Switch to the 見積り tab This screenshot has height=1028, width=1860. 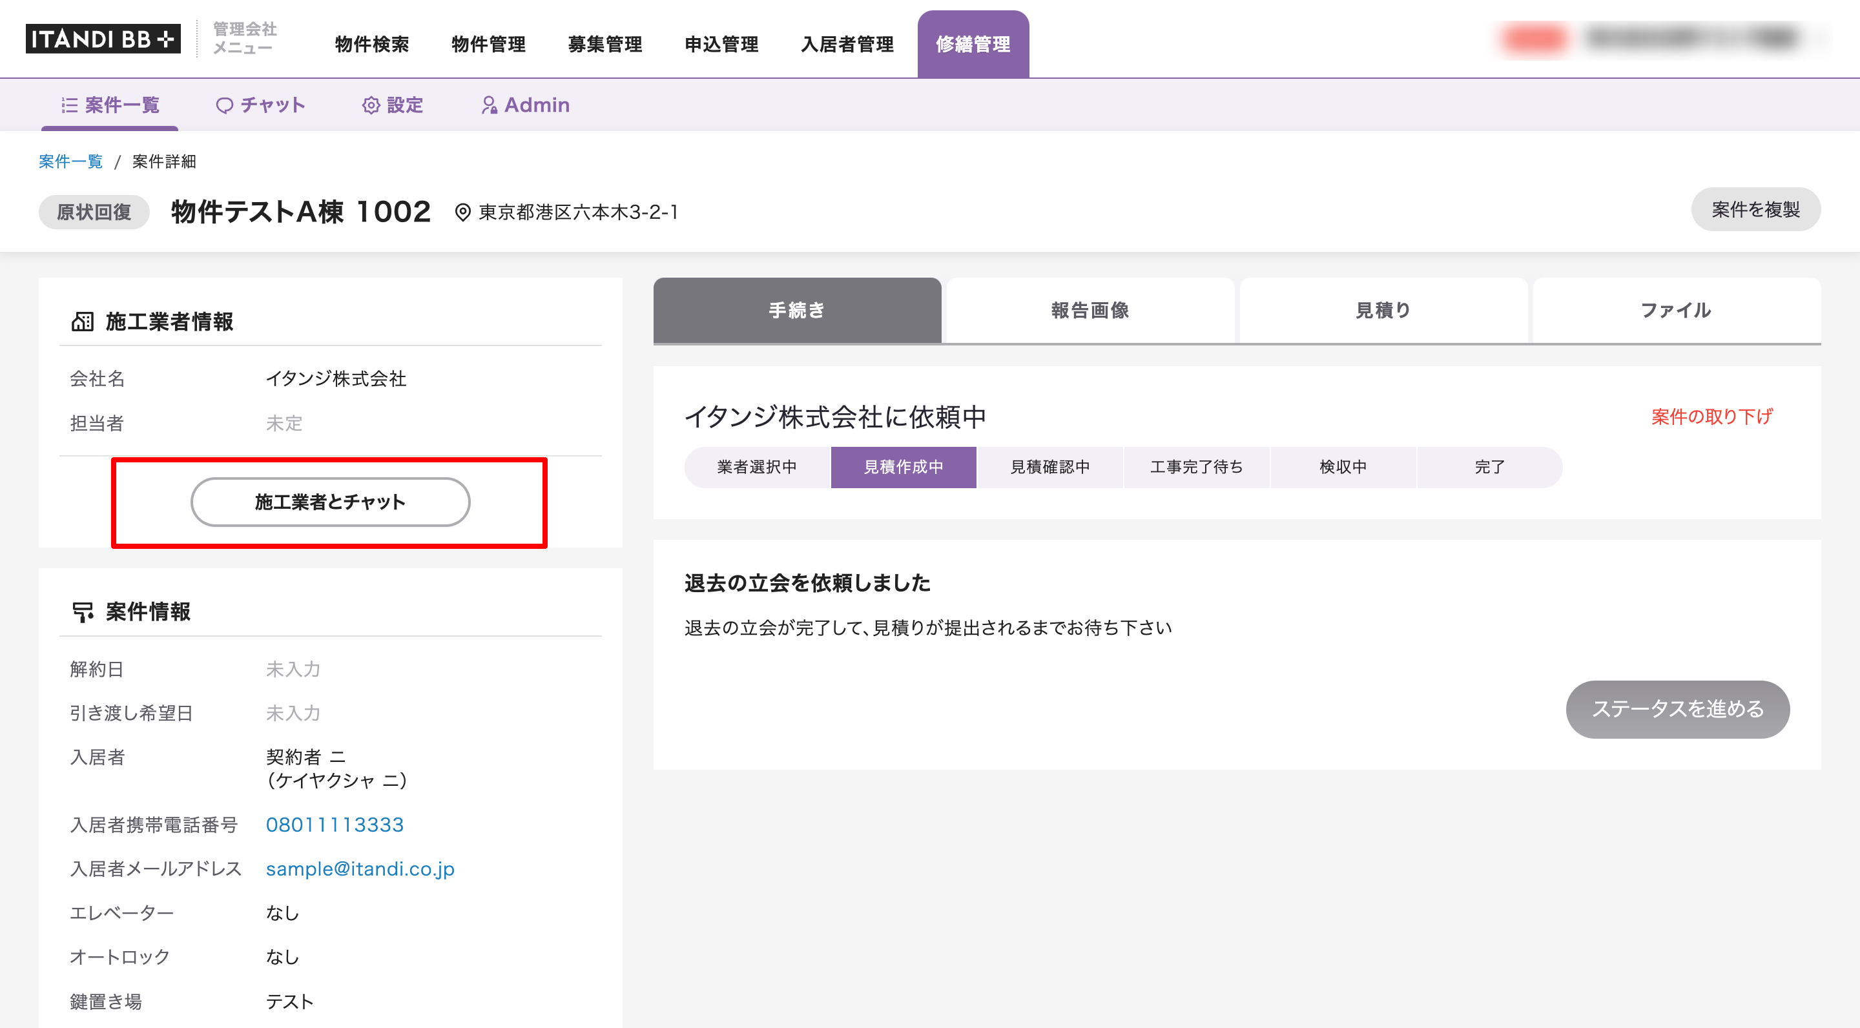pos(1383,311)
